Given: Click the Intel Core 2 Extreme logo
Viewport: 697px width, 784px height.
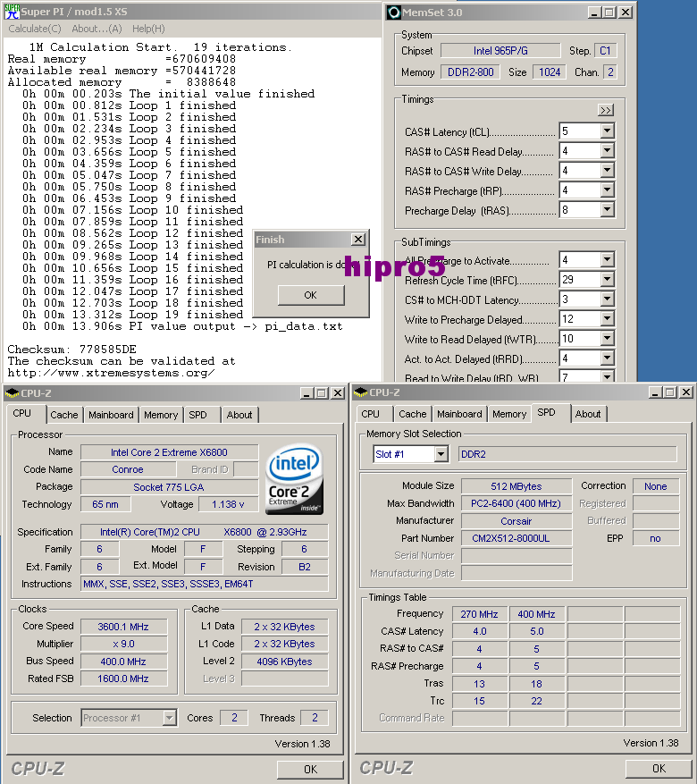Looking at the screenshot, I should [294, 480].
